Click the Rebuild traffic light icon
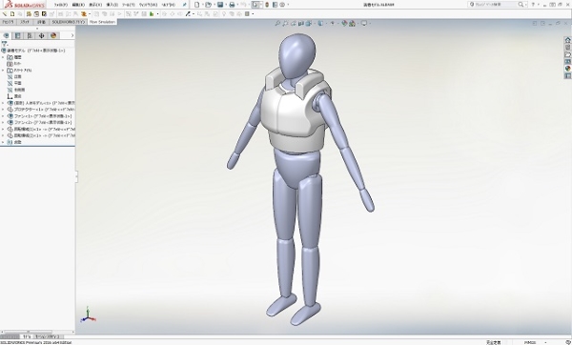The image size is (572, 345). (x=267, y=5)
